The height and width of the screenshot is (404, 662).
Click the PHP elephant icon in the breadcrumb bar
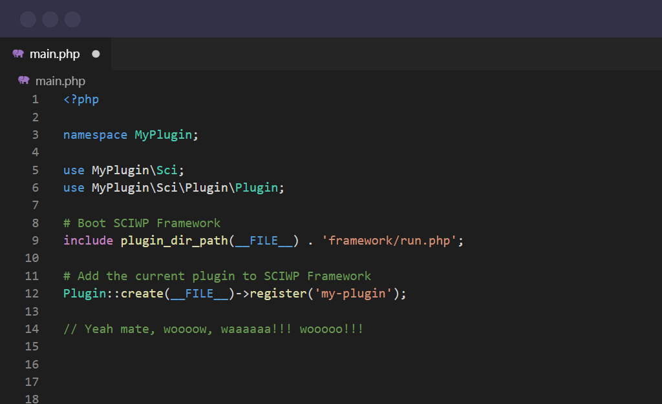[x=23, y=81]
